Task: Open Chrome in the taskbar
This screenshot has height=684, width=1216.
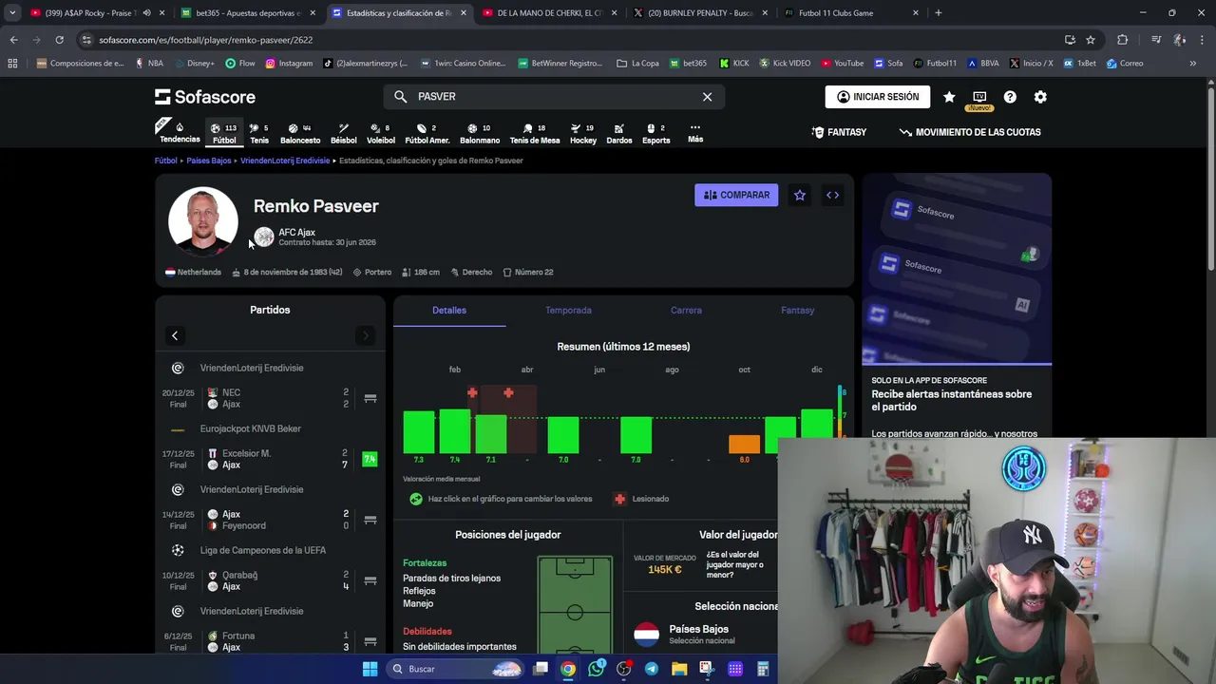Action: coord(567,669)
